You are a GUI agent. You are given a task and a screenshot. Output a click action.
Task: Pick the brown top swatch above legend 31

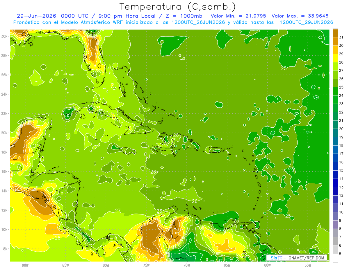point(335,33)
